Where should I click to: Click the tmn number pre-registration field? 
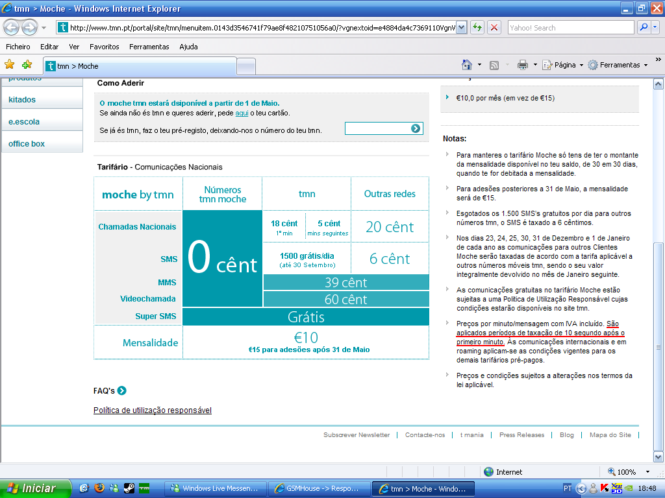(377, 128)
